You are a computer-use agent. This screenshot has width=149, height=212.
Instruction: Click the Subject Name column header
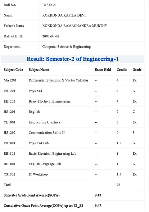(x=39, y=69)
